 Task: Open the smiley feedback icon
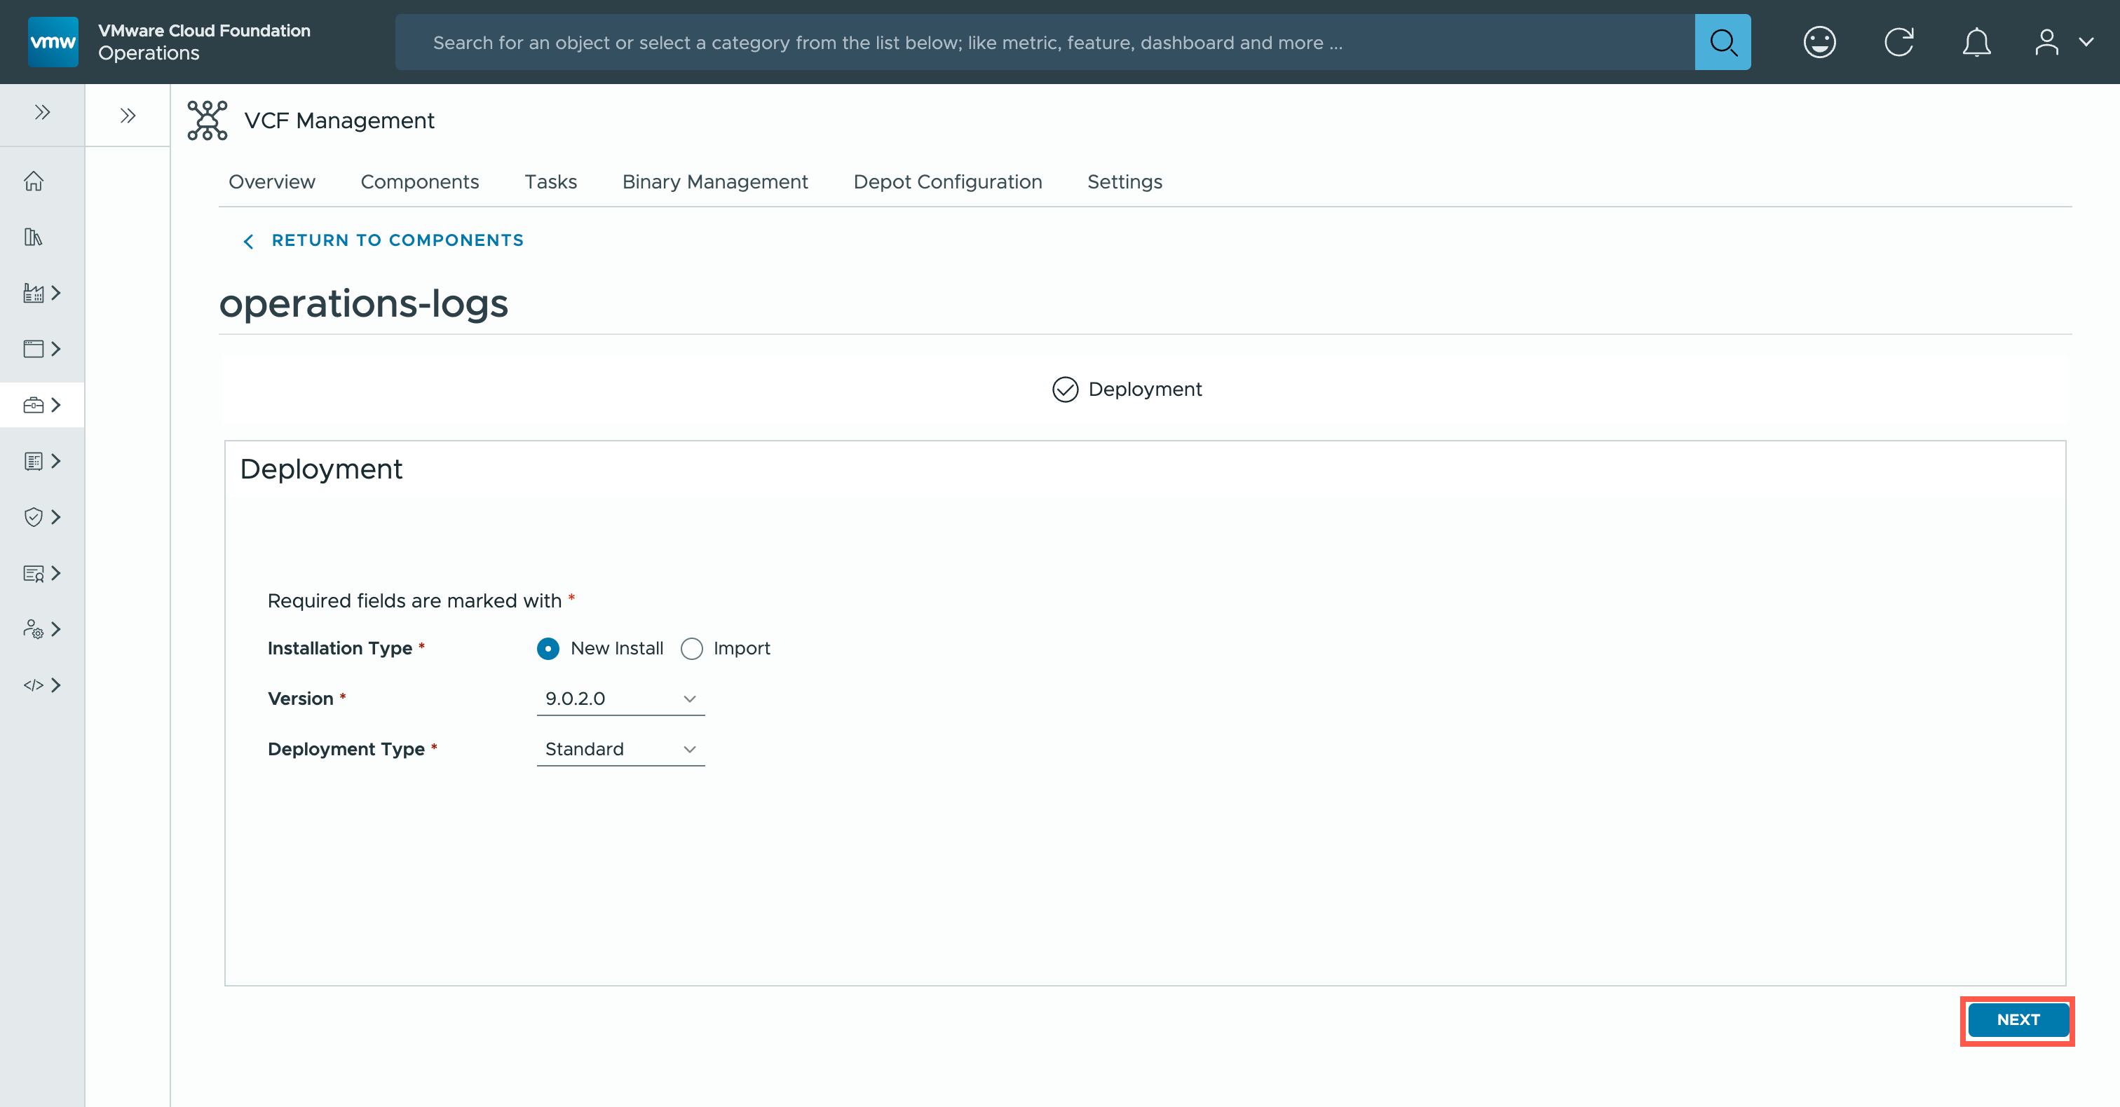point(1819,42)
